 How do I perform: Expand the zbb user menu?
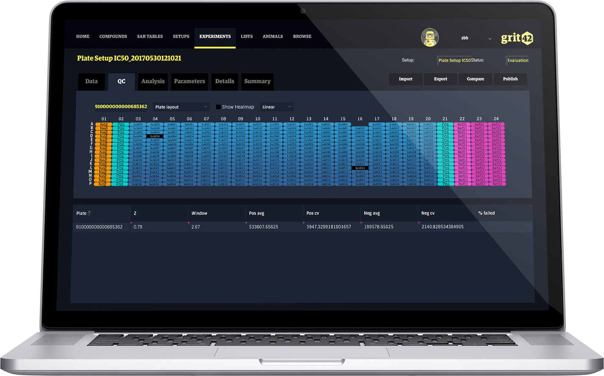coord(489,39)
